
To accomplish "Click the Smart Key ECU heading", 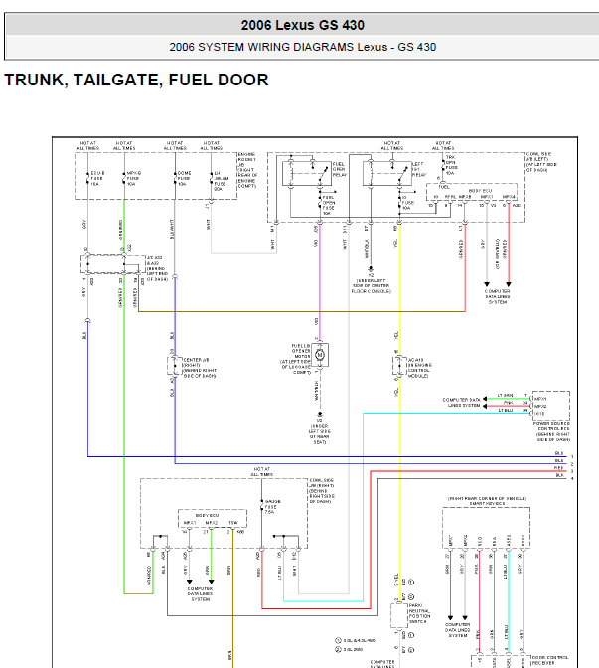I will [x=487, y=503].
